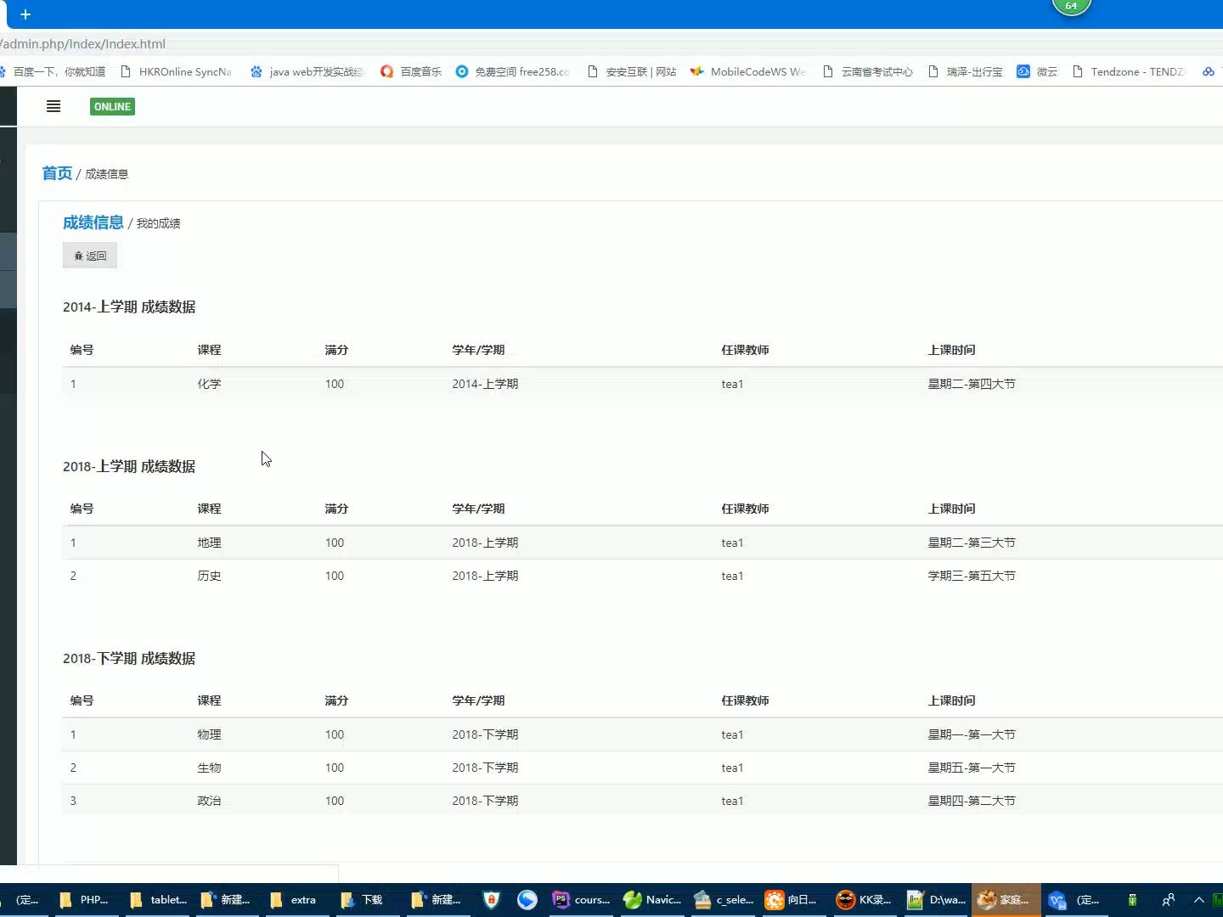Click the 2014-上学期 成绩数据 section heading
The width and height of the screenshot is (1223, 917).
[129, 307]
